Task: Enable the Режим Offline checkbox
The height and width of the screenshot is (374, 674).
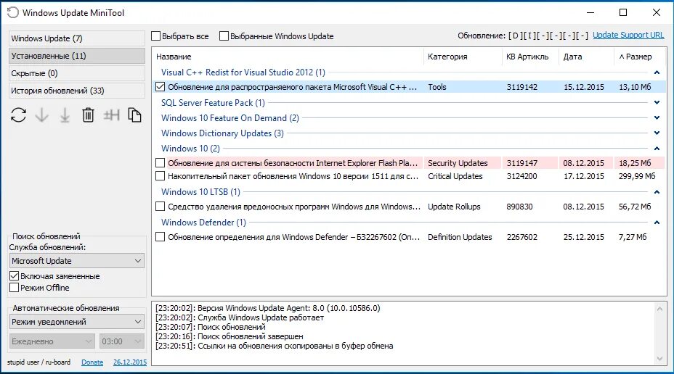Action: click(x=15, y=287)
